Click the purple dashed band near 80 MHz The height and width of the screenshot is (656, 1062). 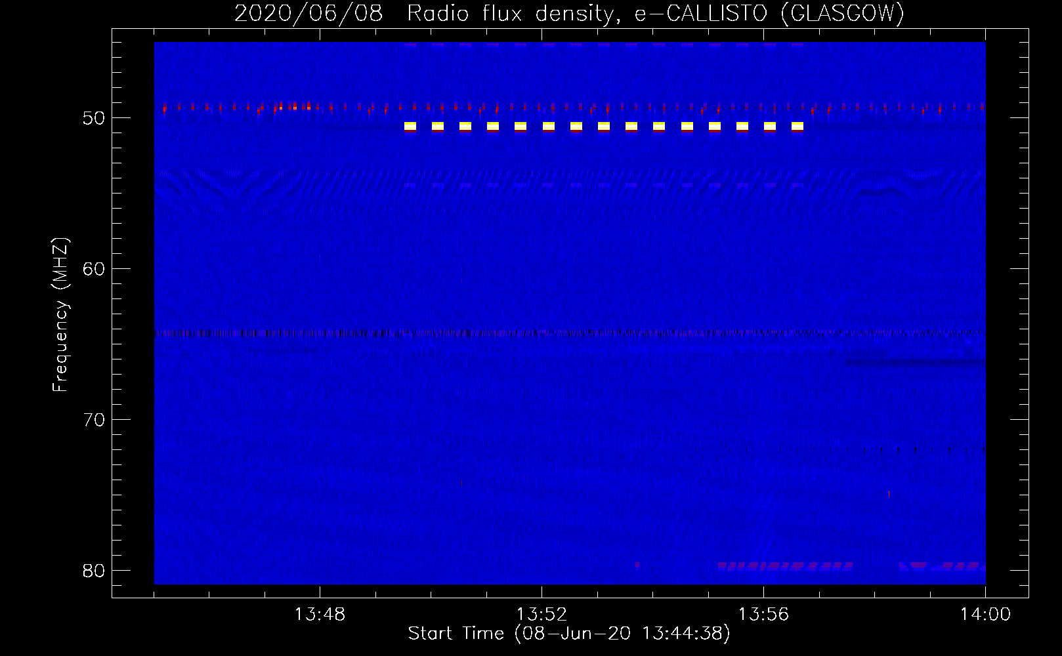click(785, 565)
